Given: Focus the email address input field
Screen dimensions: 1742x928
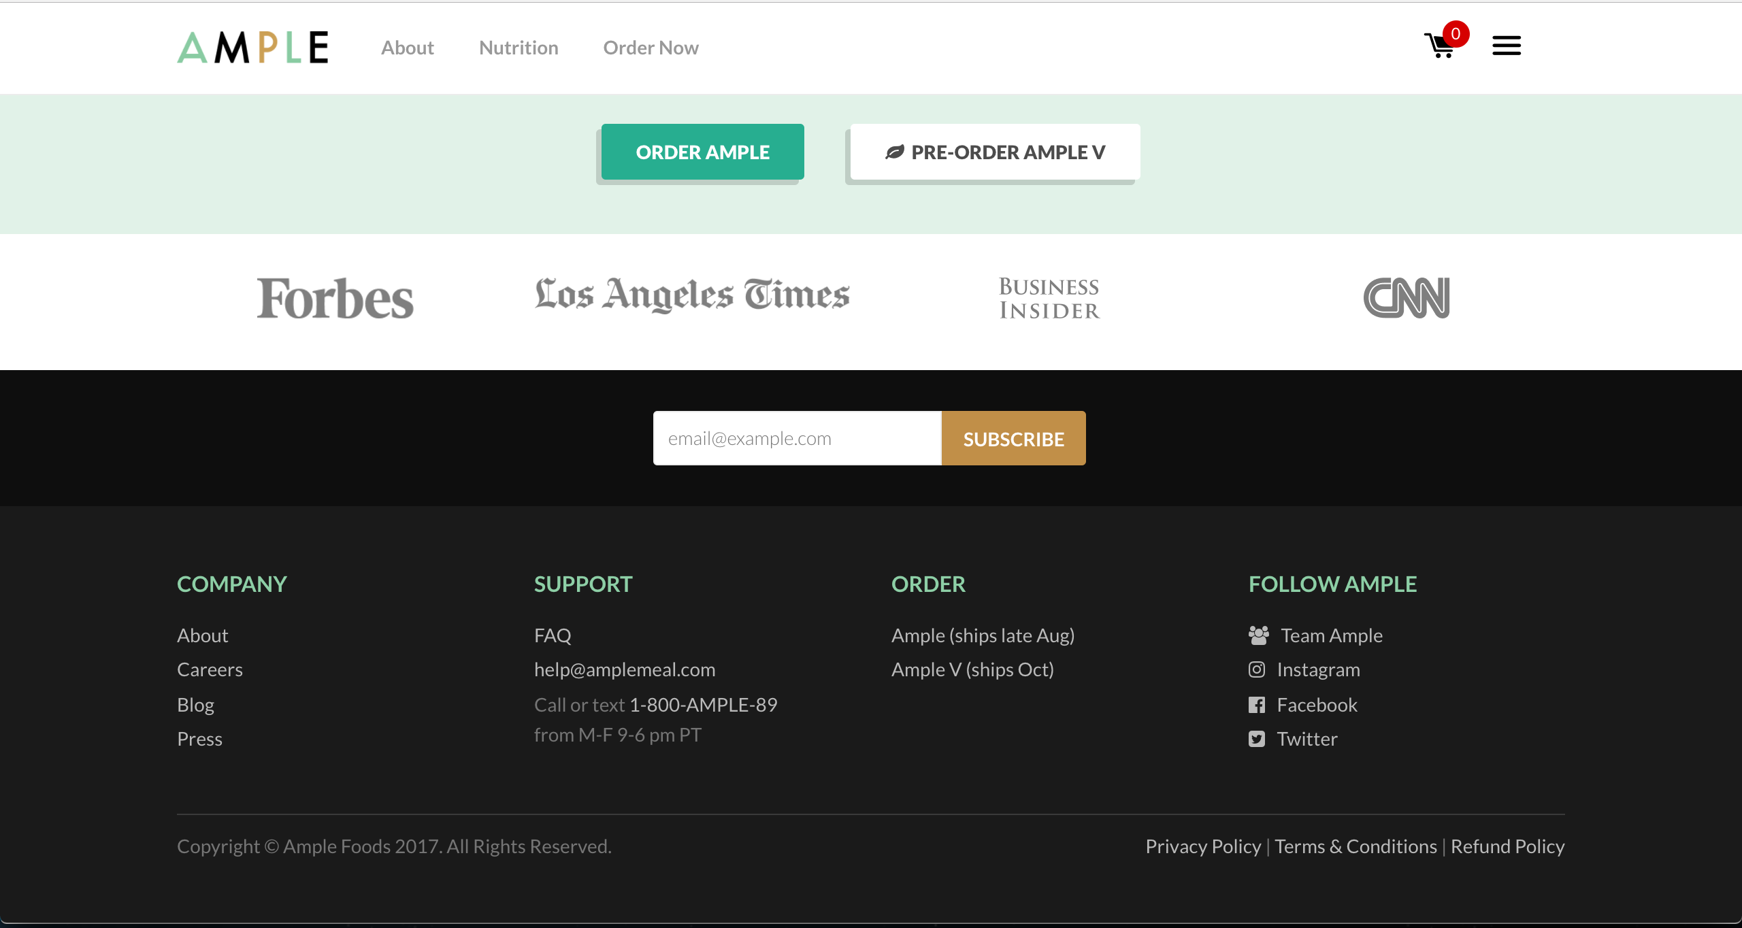Looking at the screenshot, I should 797,439.
